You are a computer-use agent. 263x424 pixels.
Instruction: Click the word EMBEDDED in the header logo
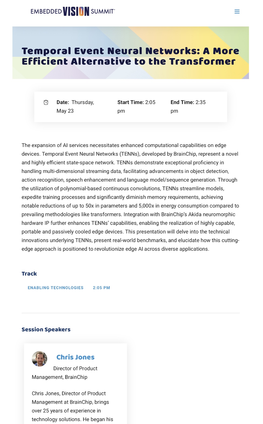[46, 11]
